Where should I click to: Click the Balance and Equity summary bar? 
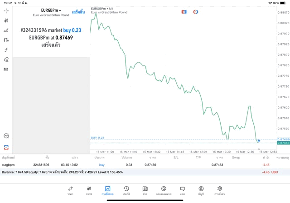tap(145, 172)
